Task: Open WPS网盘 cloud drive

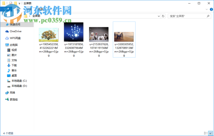Action: coord(13,38)
